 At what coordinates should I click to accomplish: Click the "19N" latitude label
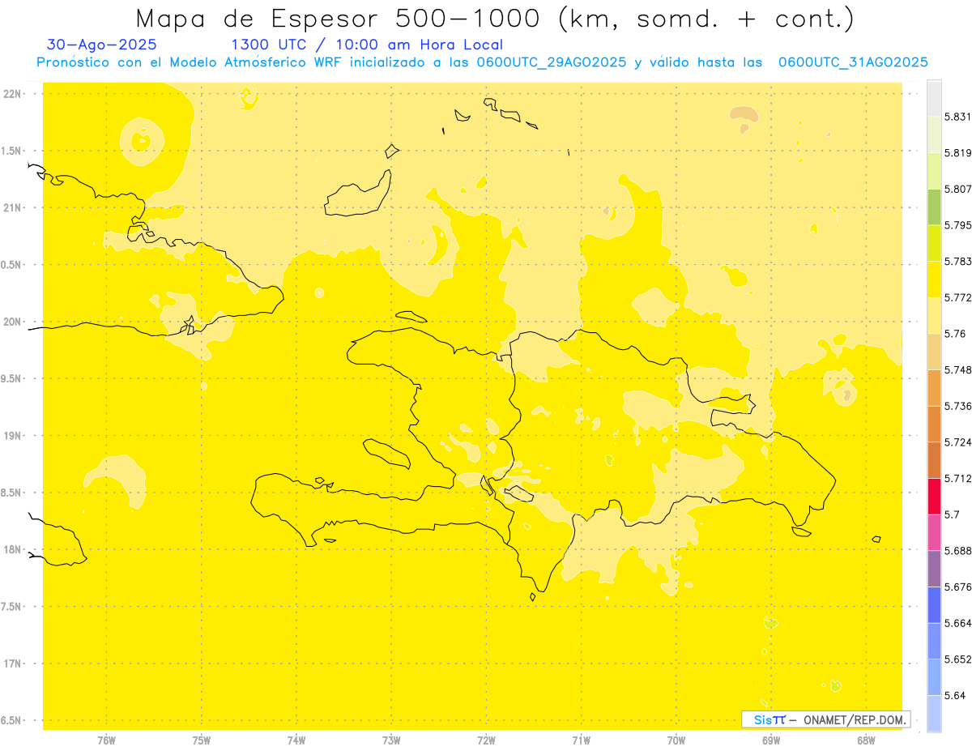(x=12, y=436)
